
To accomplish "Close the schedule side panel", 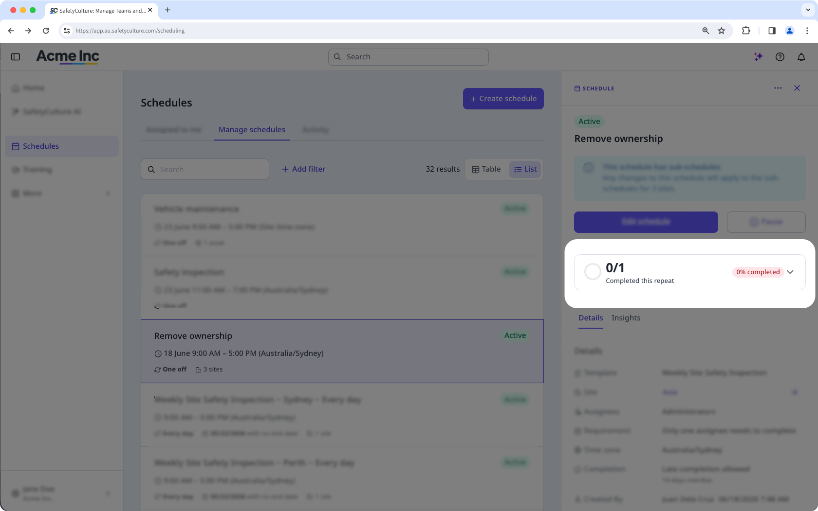I will 797,88.
